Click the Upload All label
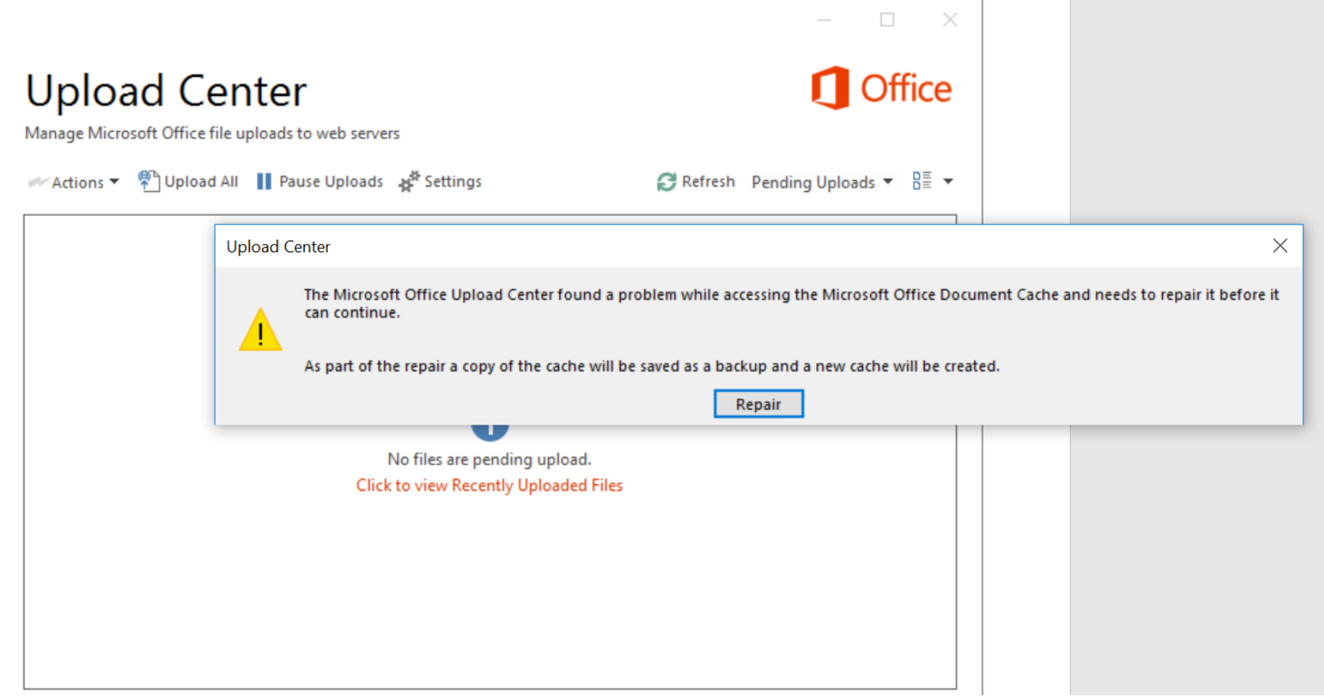This screenshot has height=696, width=1324. click(x=202, y=182)
